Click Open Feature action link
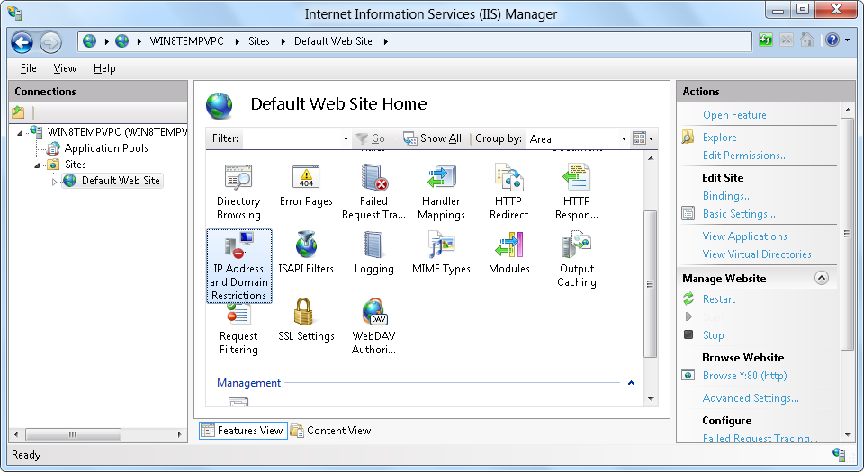The image size is (864, 472). click(734, 115)
